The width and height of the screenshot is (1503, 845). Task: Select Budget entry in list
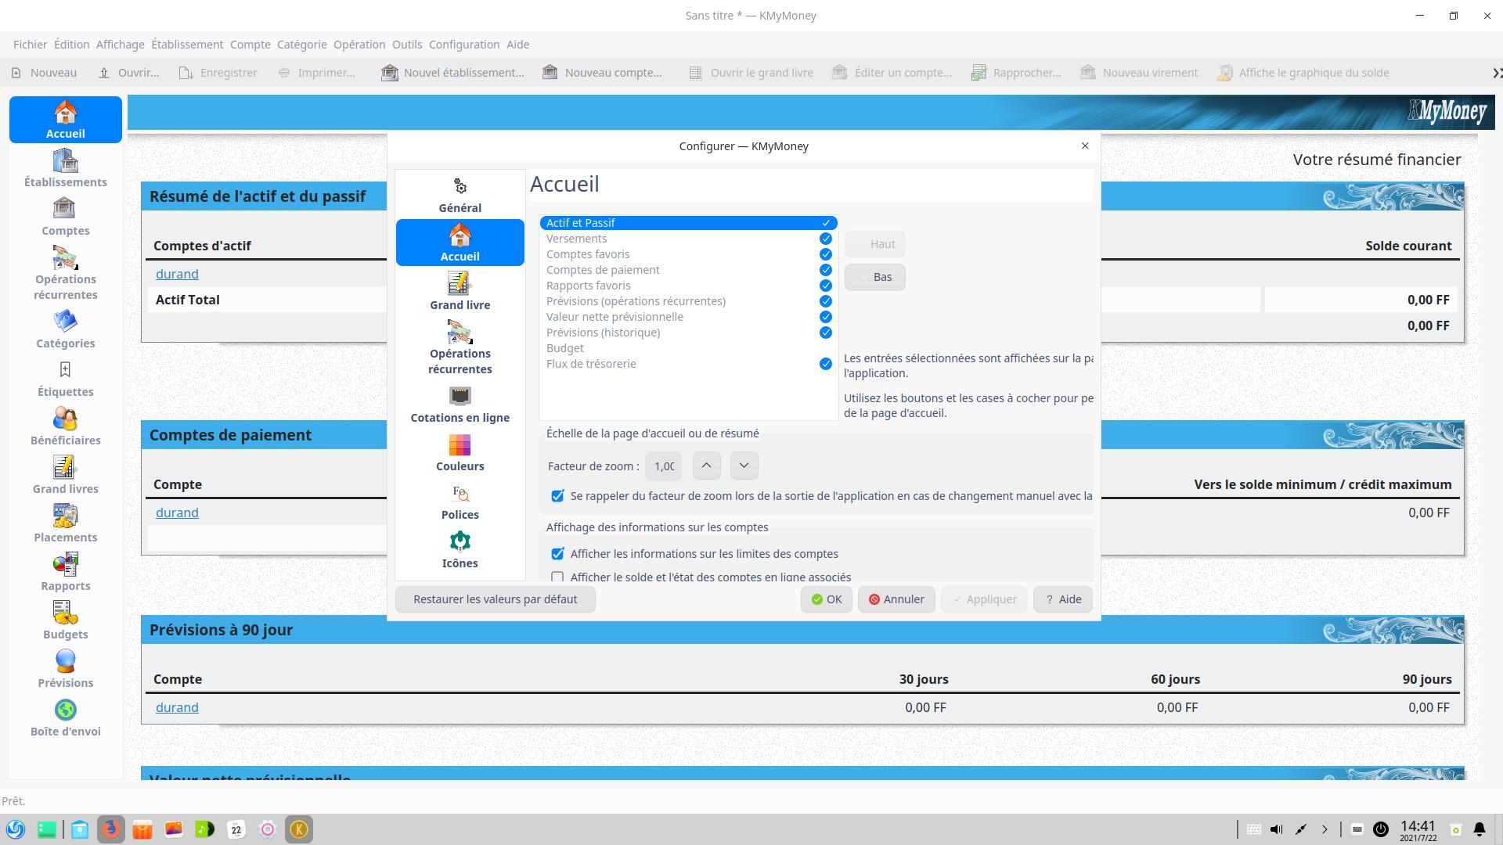[688, 348]
